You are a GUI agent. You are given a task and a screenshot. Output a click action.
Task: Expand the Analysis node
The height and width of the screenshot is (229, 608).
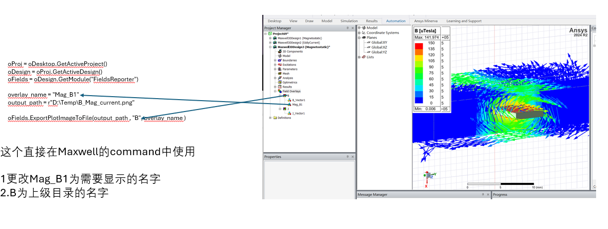[275, 78]
